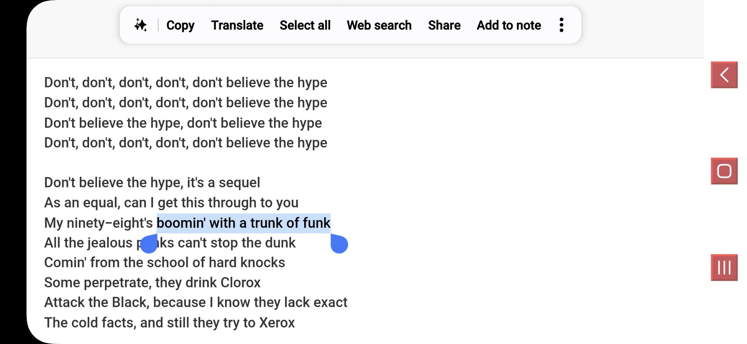Viewport: 747px width, 344px height.
Task: Tap the first 'Don't believe the hype' chorus line
Action: [186, 83]
